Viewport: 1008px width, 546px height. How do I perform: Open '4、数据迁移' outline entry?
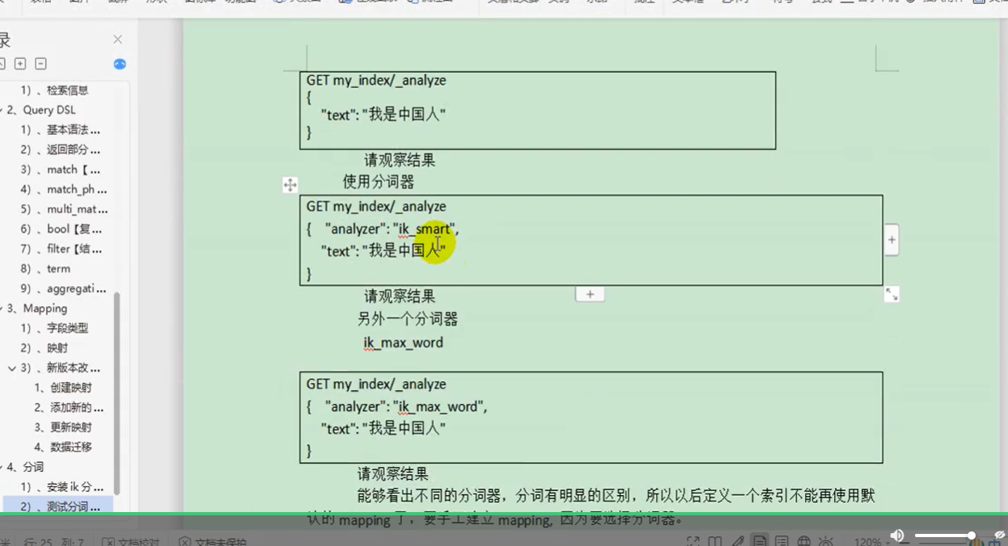[63, 447]
